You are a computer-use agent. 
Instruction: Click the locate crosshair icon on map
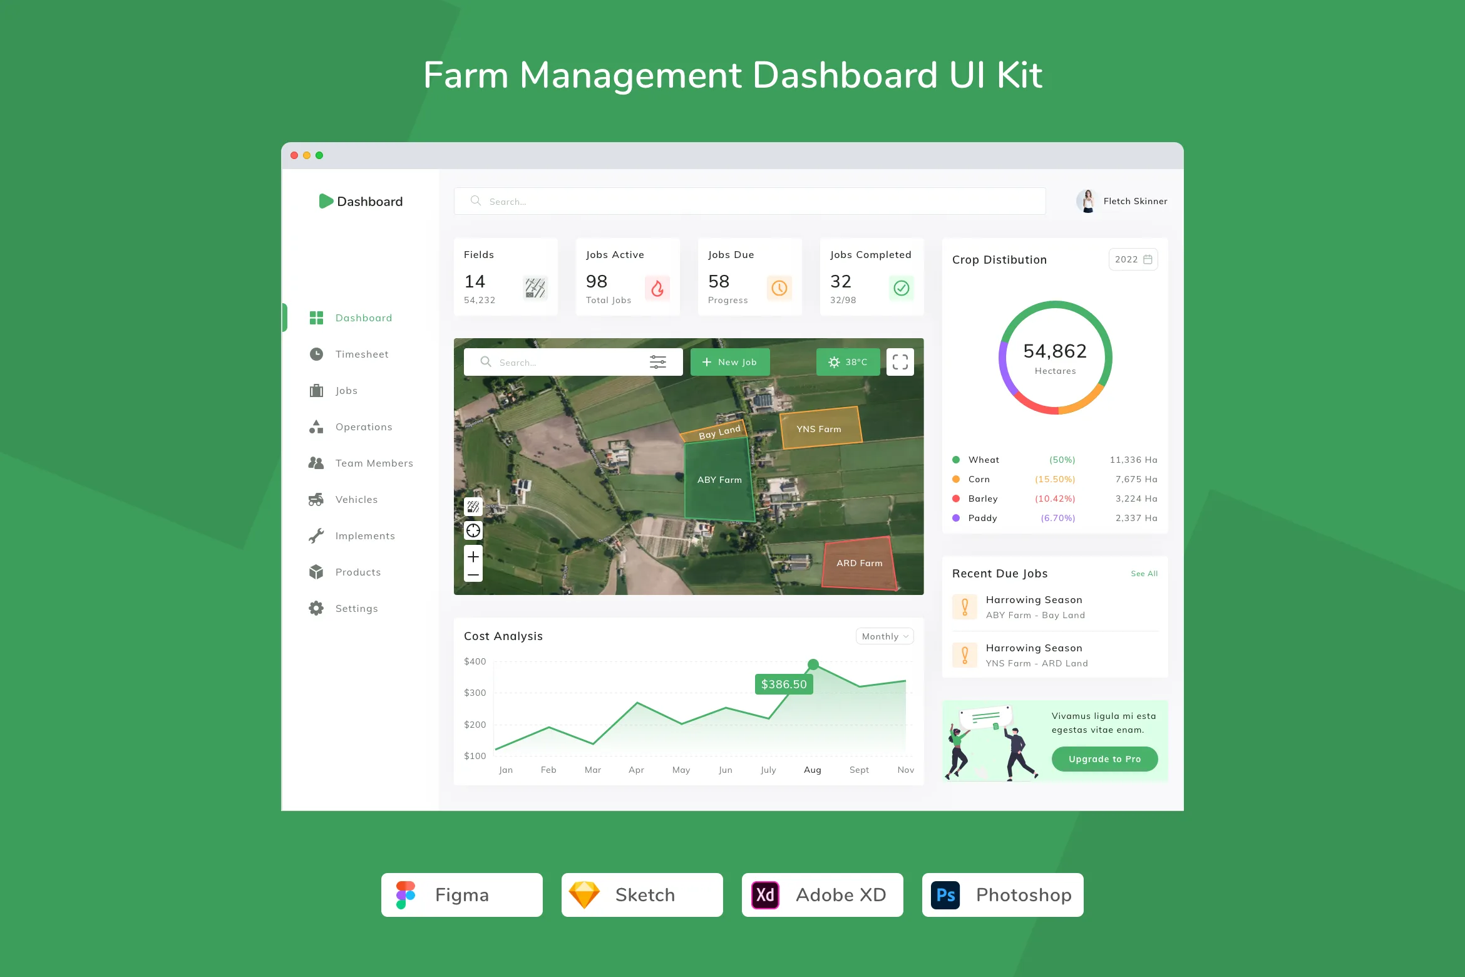point(473,530)
